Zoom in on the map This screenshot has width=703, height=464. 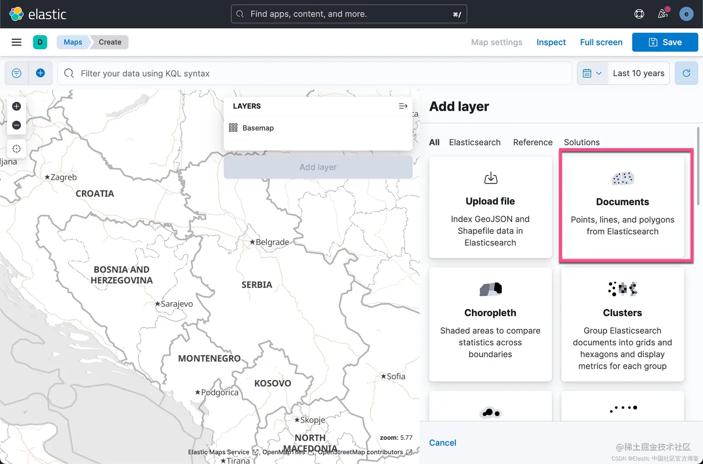pyautogui.click(x=16, y=106)
